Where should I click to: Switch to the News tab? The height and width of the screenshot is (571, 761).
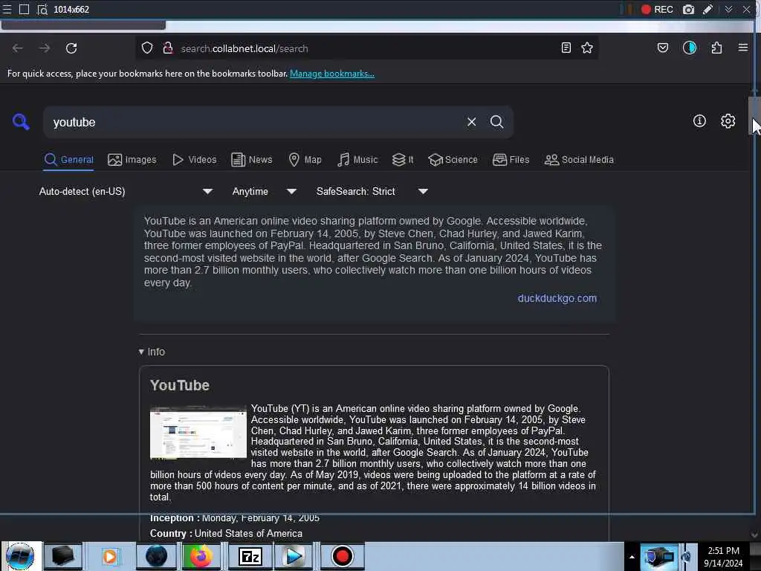click(251, 160)
